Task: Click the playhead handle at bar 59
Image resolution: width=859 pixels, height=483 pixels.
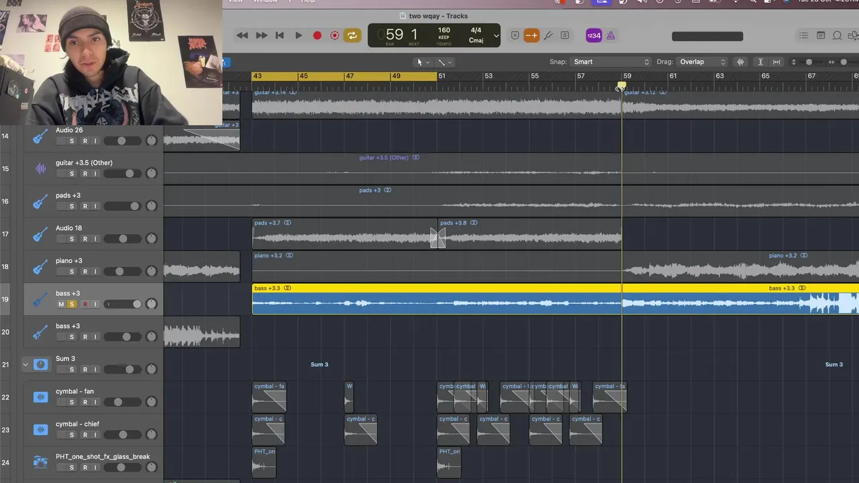Action: [x=621, y=85]
